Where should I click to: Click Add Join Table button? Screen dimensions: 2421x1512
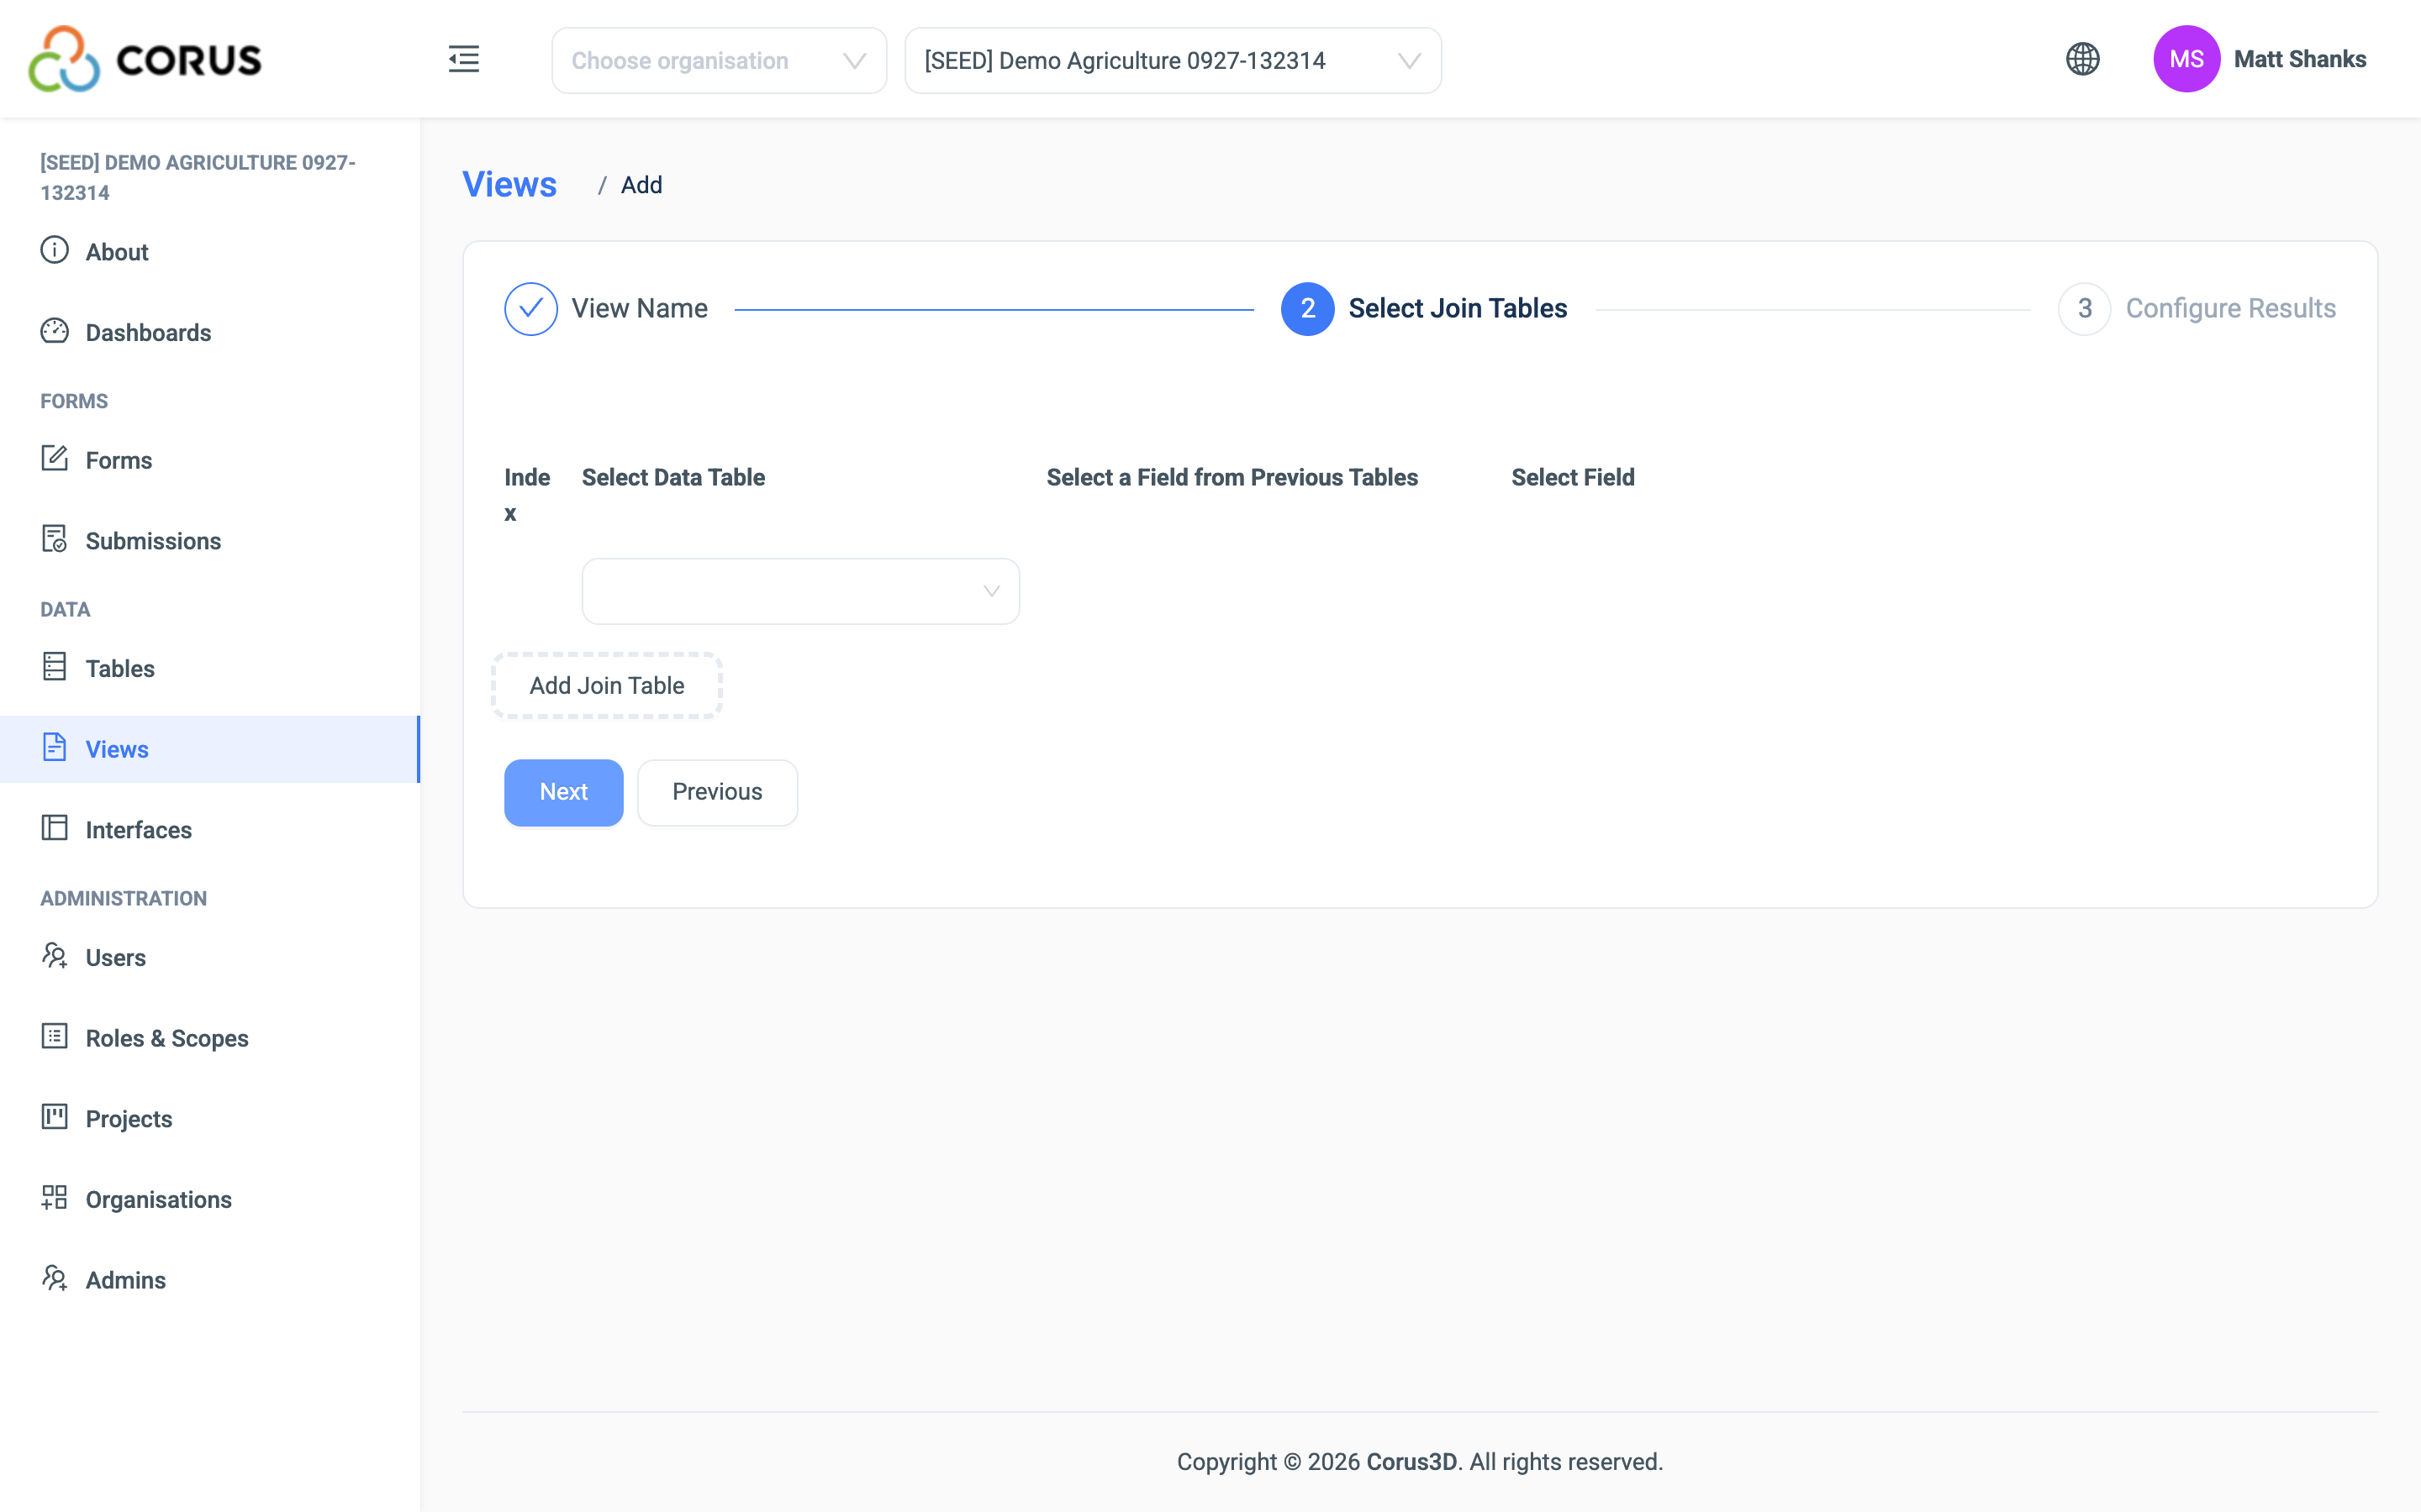tap(606, 686)
